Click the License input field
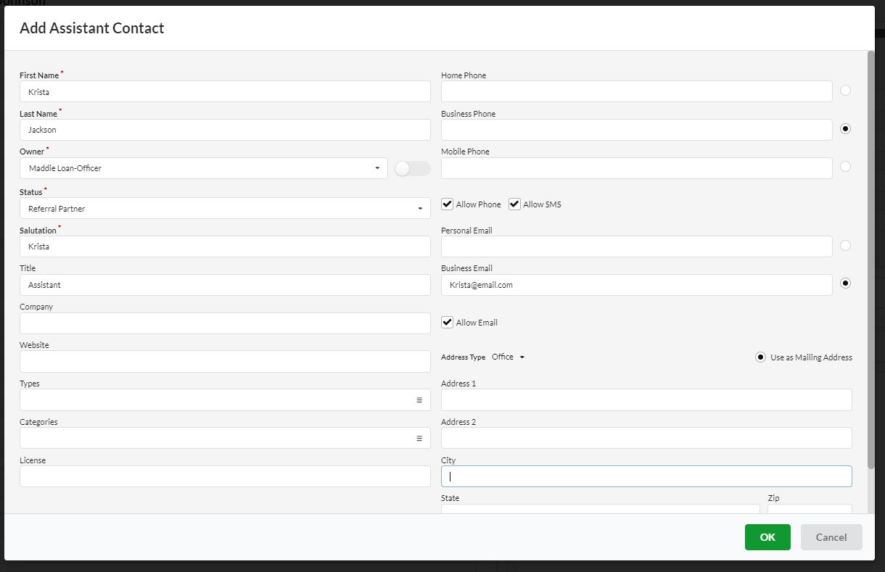885x572 pixels. [x=225, y=476]
